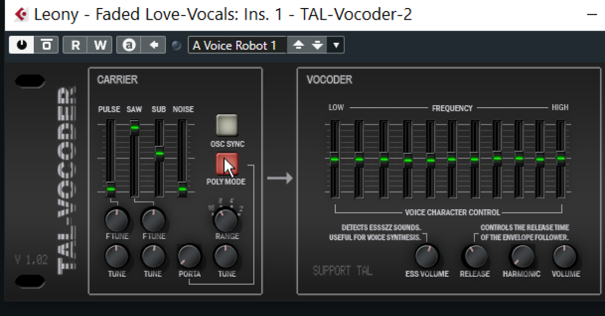Screen dimensions: 605x316
Task: Click the HARMONIC knob
Action: point(521,257)
